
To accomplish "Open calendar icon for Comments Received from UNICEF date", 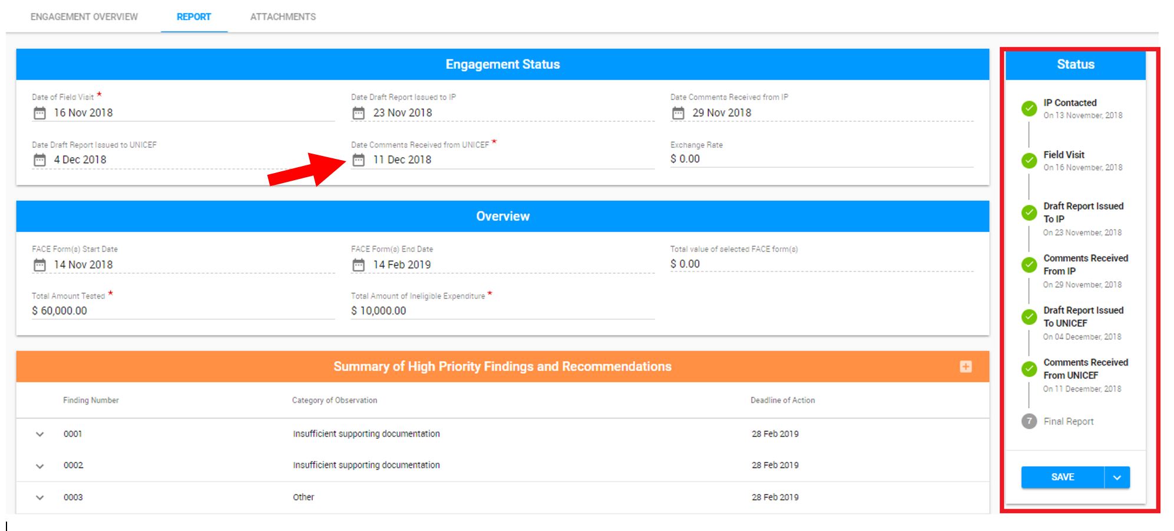I will click(x=359, y=160).
